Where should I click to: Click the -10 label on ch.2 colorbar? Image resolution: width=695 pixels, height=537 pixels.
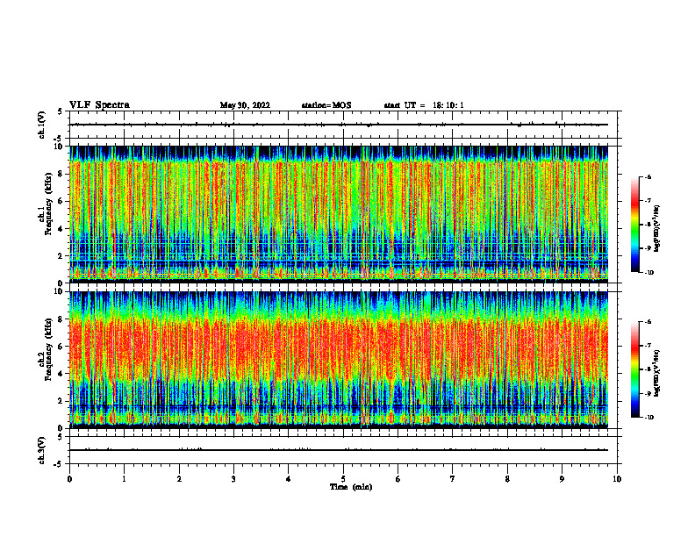649,418
